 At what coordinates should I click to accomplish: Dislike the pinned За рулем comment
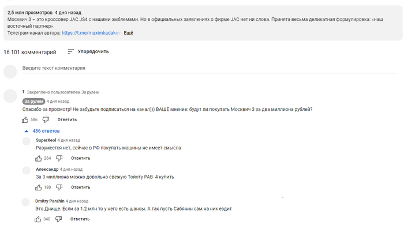pos(46,120)
